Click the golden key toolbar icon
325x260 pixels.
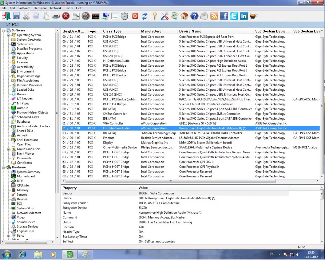click(x=155, y=16)
